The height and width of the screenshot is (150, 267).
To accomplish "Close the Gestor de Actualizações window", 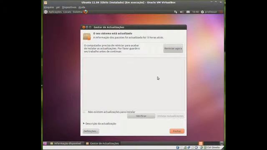I will (x=83, y=27).
